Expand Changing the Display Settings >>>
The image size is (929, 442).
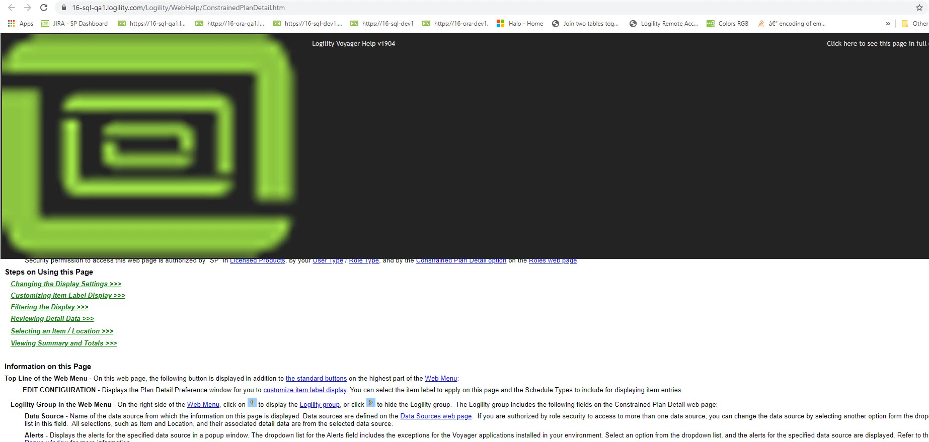point(66,284)
